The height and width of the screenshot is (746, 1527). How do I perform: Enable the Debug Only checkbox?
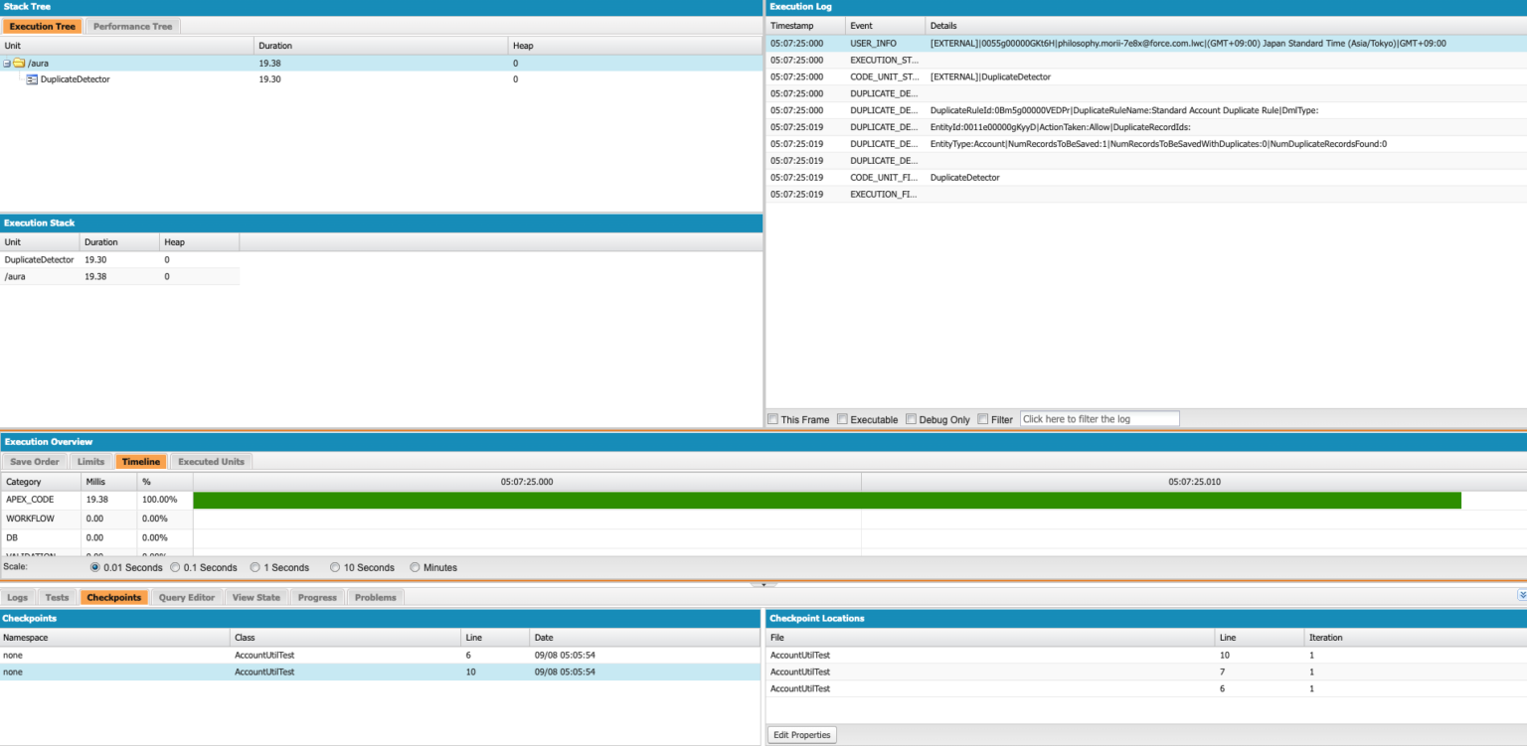[910, 418]
